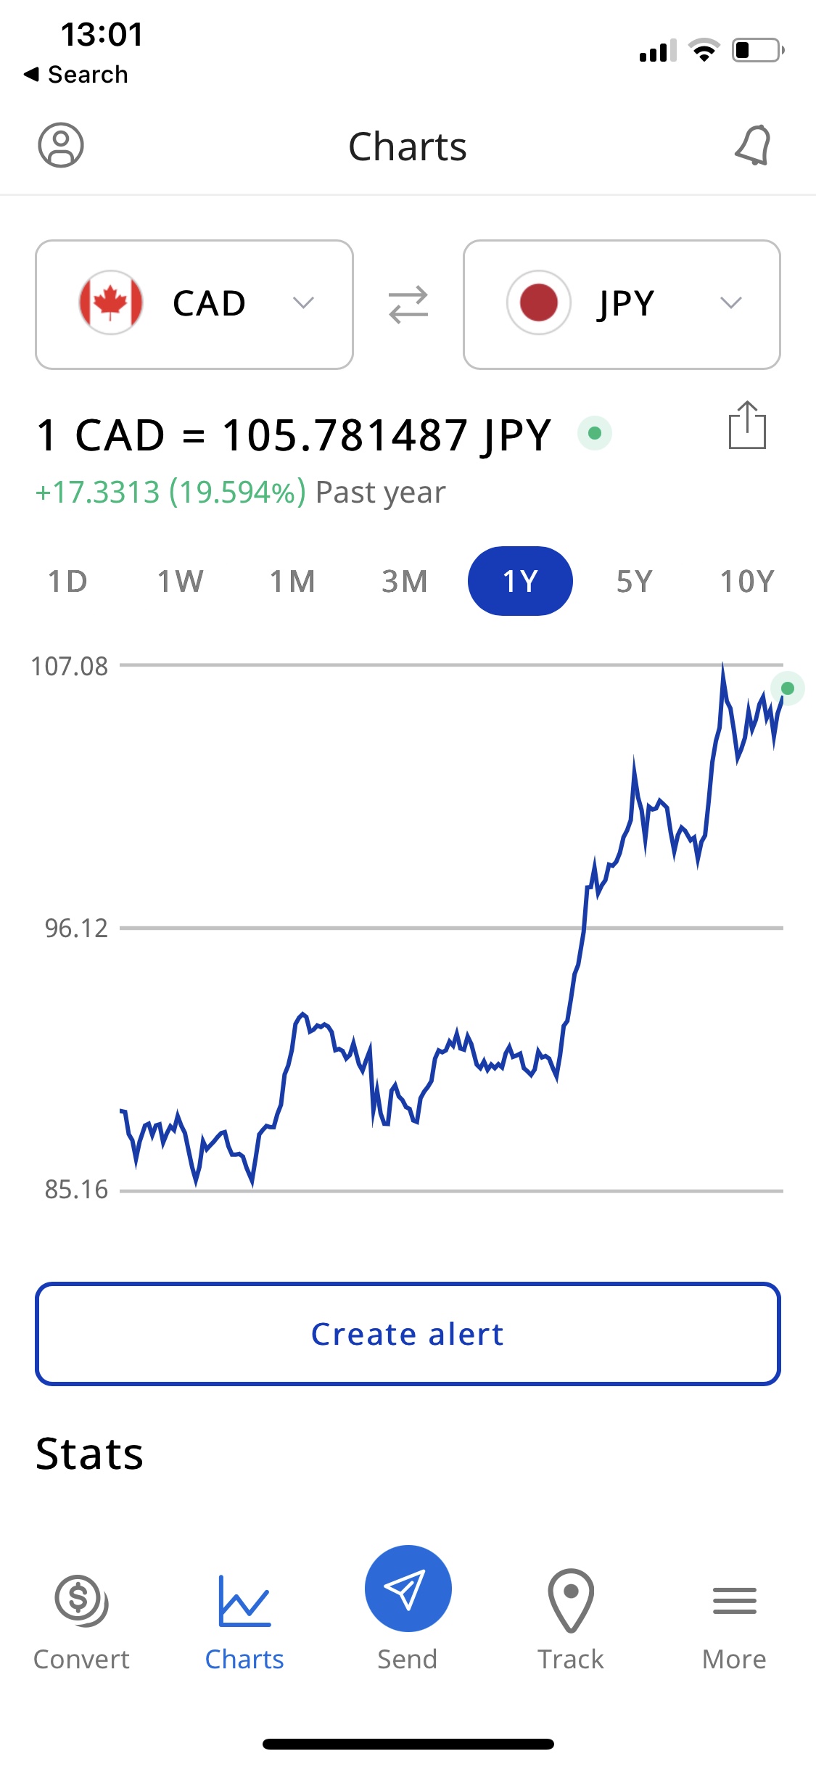816x1767 pixels.
Task: Tap the green marker on chart line
Action: [788, 688]
